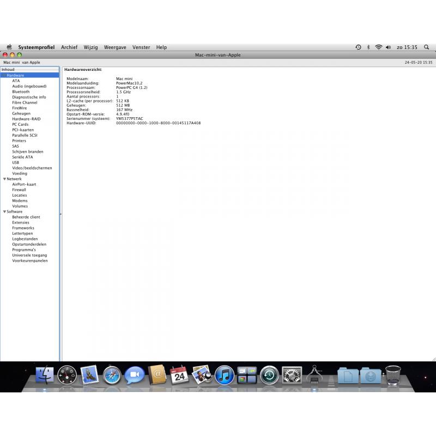The height and width of the screenshot is (436, 436).
Task: Open AirPort Wi-Fi status menu
Action: tap(378, 47)
